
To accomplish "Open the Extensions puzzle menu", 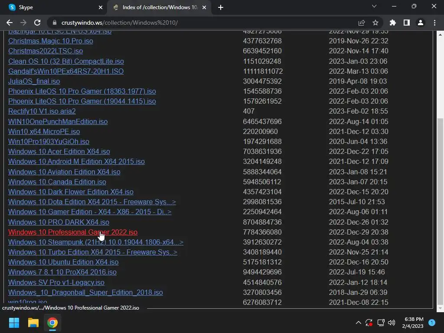I will [392, 23].
